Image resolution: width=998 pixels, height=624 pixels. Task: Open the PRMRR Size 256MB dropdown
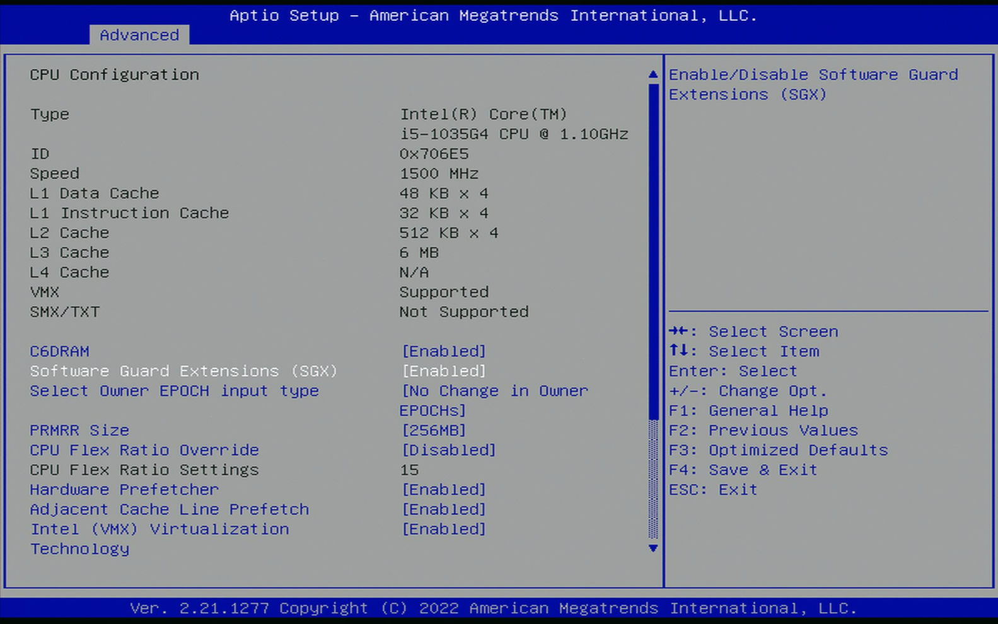[434, 430]
